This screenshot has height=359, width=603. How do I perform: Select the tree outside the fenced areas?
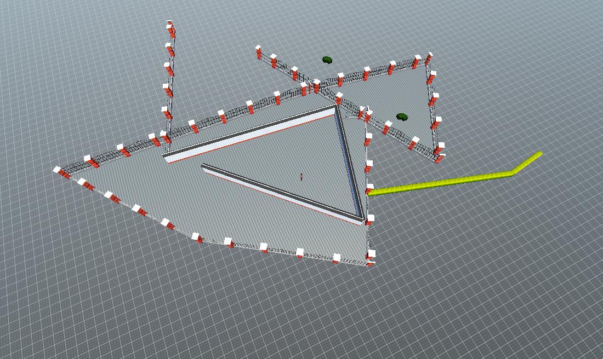pyautogui.click(x=327, y=60)
